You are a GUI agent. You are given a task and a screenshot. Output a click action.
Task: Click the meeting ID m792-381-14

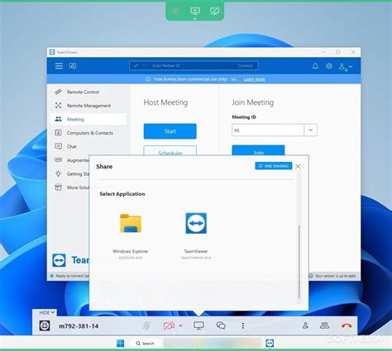(79, 326)
